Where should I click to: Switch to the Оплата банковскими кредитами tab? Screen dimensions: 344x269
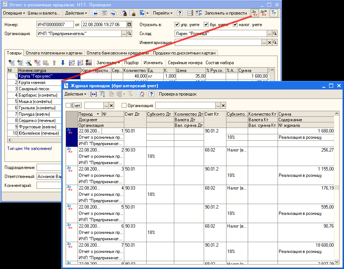tap(118, 53)
